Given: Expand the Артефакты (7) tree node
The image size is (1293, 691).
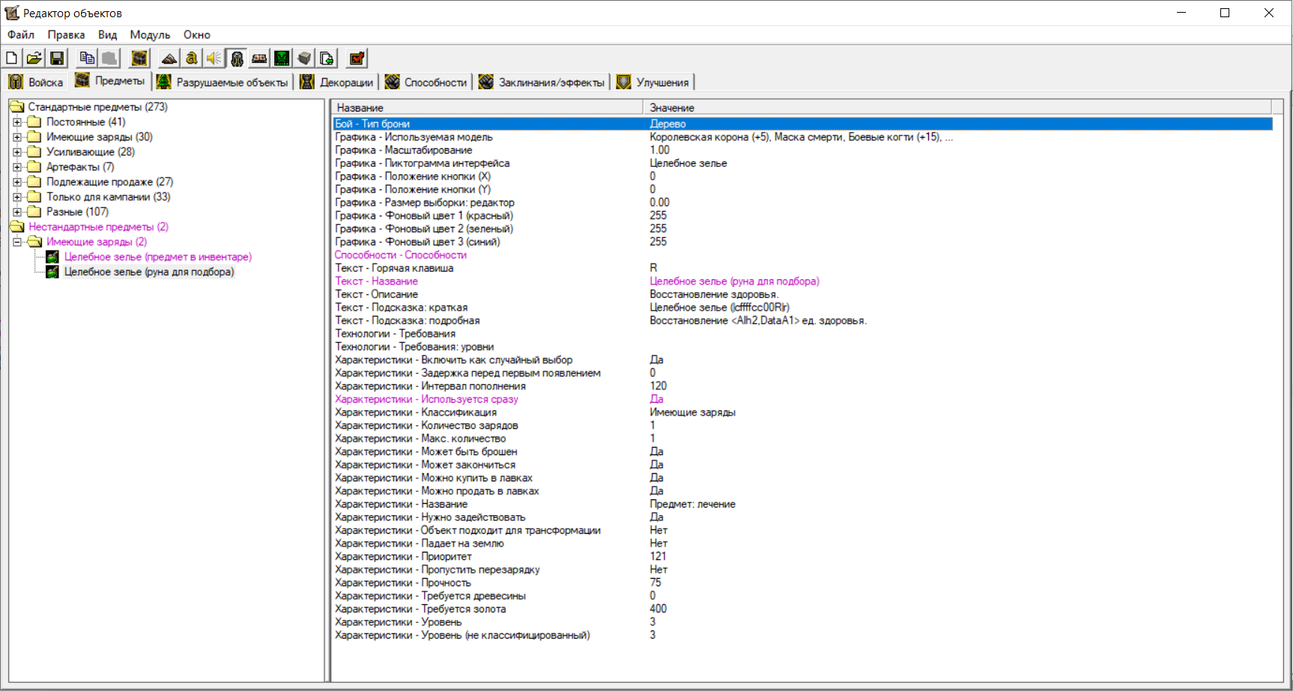Looking at the screenshot, I should click(17, 167).
